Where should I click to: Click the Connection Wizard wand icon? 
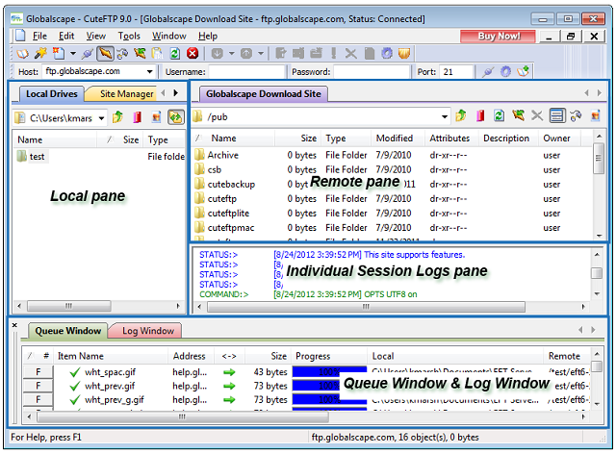39,54
